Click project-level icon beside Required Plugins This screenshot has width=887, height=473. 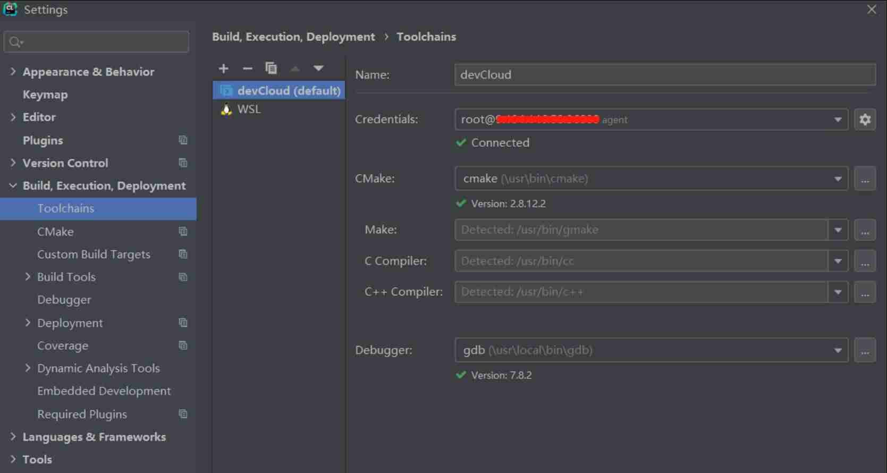coord(183,414)
